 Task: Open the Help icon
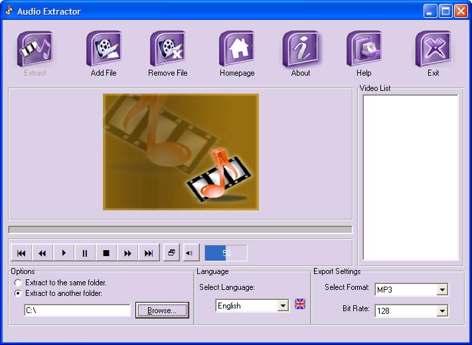coord(364,48)
